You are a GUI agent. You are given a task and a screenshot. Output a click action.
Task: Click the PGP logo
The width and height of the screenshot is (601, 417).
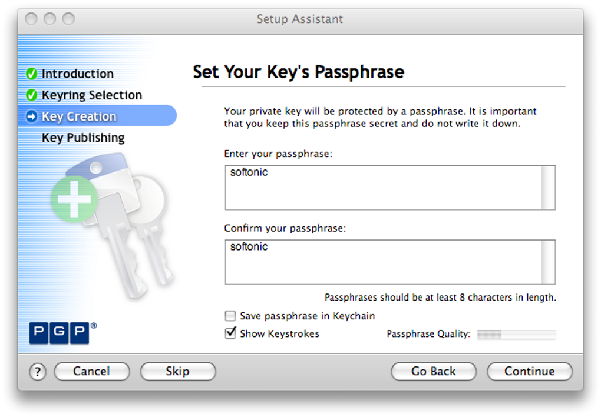tap(63, 333)
